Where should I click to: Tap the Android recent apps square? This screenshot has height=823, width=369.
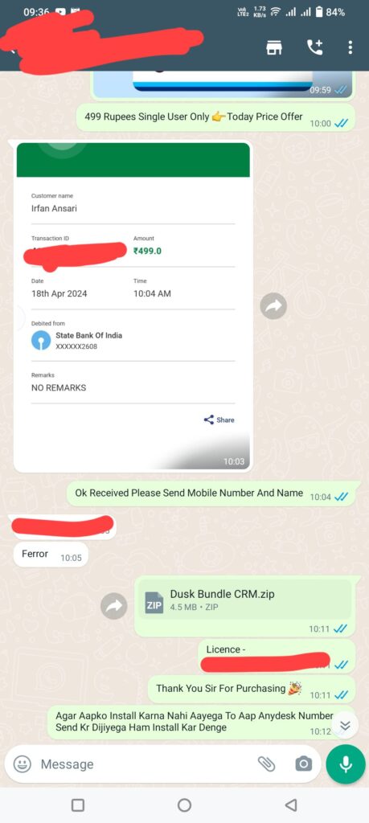(78, 805)
